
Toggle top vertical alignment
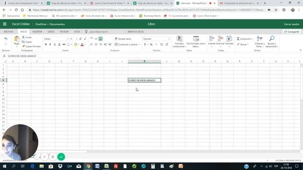click(x=91, y=39)
